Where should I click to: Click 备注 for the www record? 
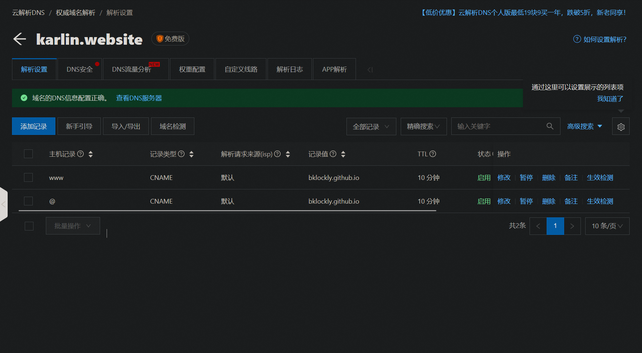pyautogui.click(x=571, y=177)
